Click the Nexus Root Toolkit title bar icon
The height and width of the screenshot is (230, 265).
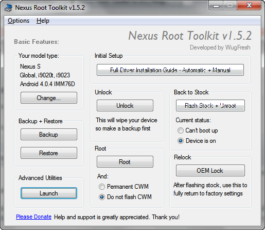pos(8,8)
